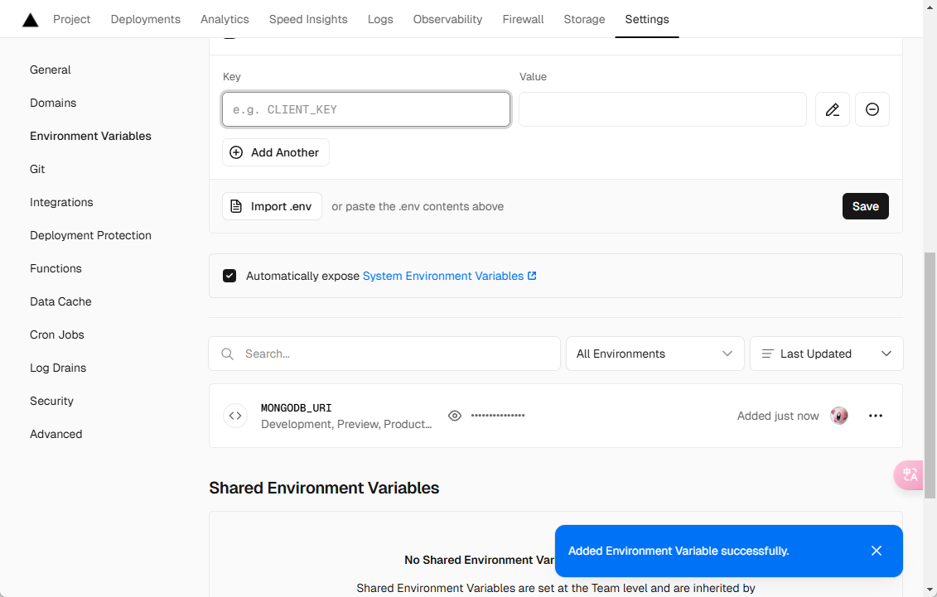Image resolution: width=937 pixels, height=597 pixels.
Task: Switch to the Deployments tab
Action: (x=146, y=19)
